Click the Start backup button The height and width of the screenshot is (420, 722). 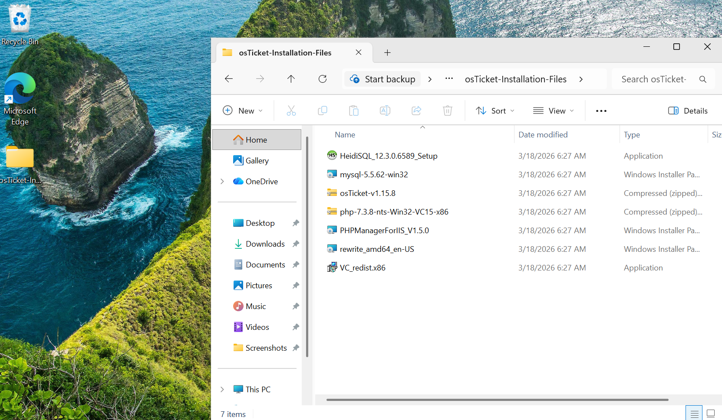[382, 79]
